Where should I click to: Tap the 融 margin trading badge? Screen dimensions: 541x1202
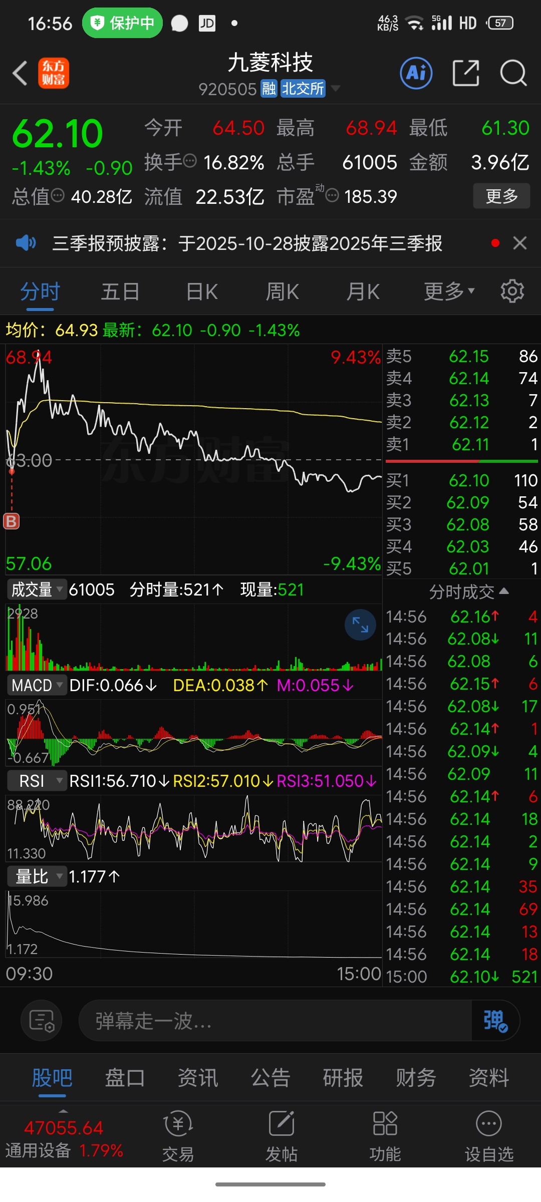point(269,89)
